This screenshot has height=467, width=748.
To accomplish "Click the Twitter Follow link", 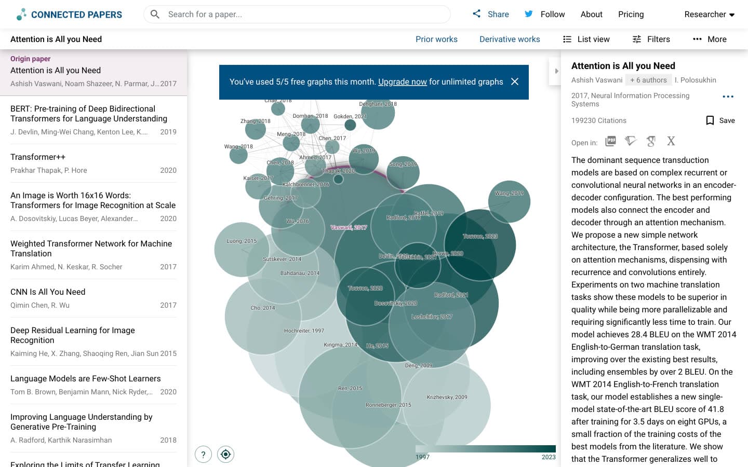I will (x=544, y=15).
